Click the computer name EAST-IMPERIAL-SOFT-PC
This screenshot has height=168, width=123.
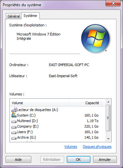click(69, 65)
